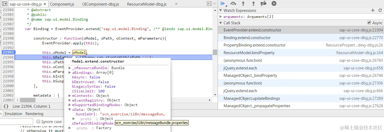Resume script execution with the play button
Image resolution: width=384 pixels, height=132 pixels.
[x=223, y=4]
